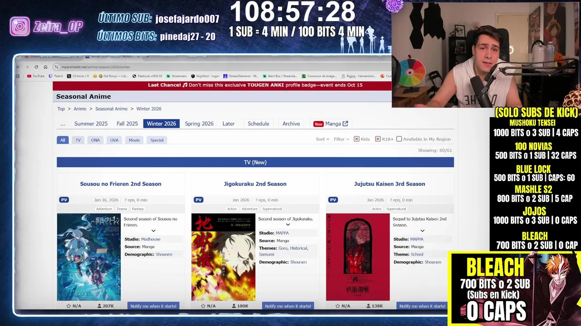Filter by ONA type
The image size is (581, 326).
95,140
